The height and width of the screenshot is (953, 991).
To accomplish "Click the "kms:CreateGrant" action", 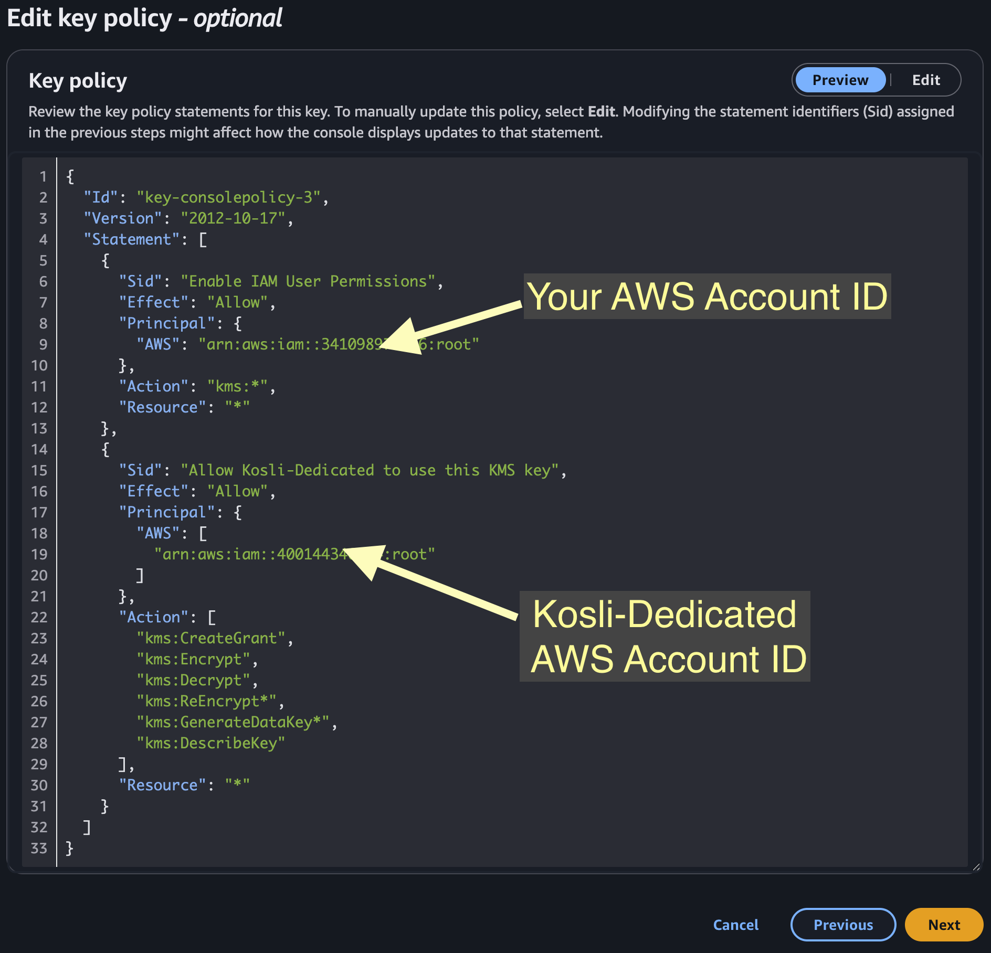I will (x=211, y=638).
